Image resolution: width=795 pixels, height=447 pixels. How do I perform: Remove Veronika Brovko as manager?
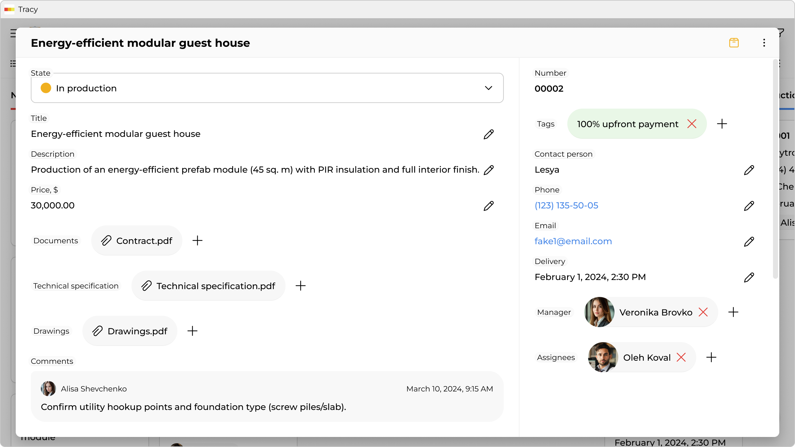point(703,312)
